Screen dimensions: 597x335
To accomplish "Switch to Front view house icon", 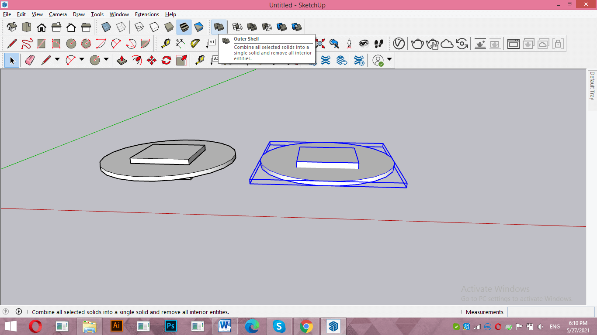I will (x=42, y=27).
